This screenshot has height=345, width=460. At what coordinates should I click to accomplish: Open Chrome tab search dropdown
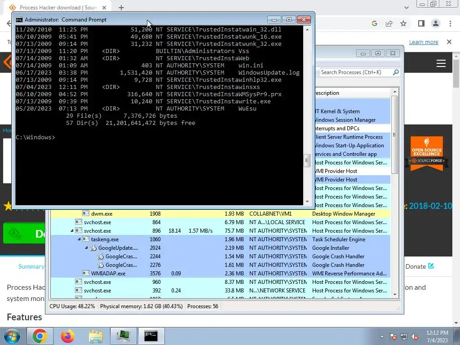point(406,7)
